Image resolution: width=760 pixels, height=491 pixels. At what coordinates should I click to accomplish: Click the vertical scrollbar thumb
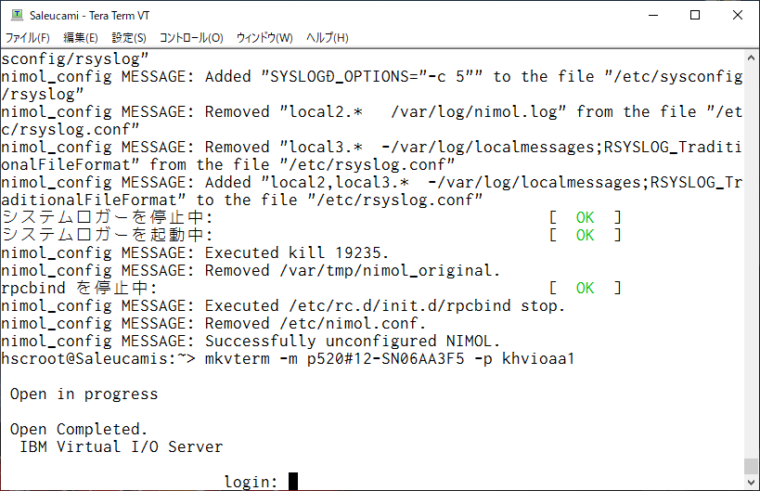pyautogui.click(x=751, y=466)
